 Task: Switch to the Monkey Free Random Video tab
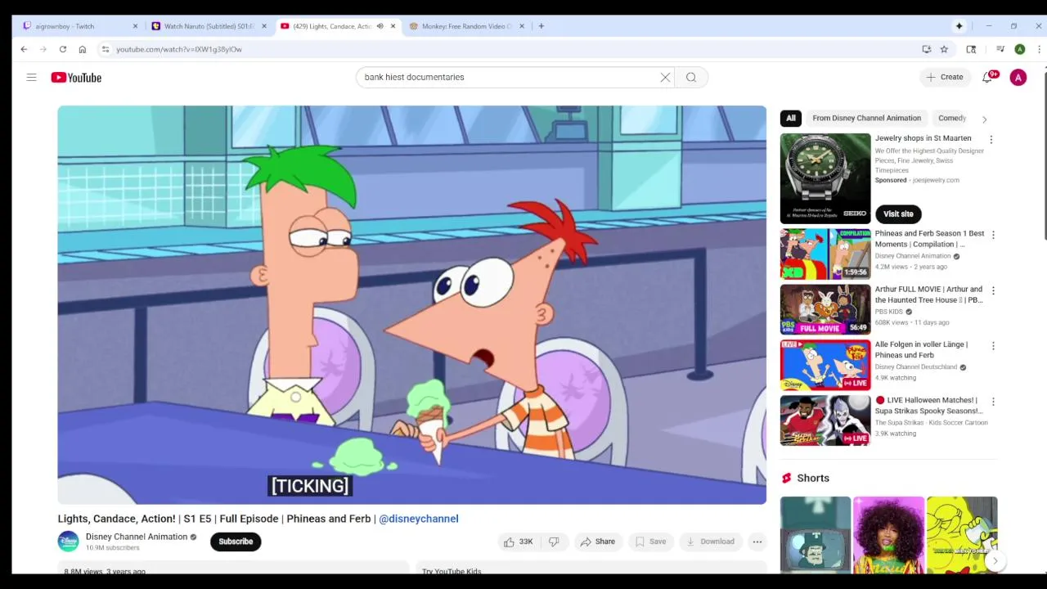(466, 26)
